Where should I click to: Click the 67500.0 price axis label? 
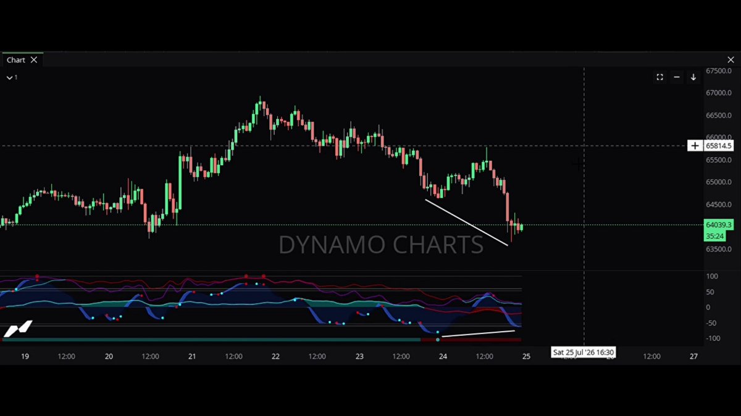[x=719, y=71]
